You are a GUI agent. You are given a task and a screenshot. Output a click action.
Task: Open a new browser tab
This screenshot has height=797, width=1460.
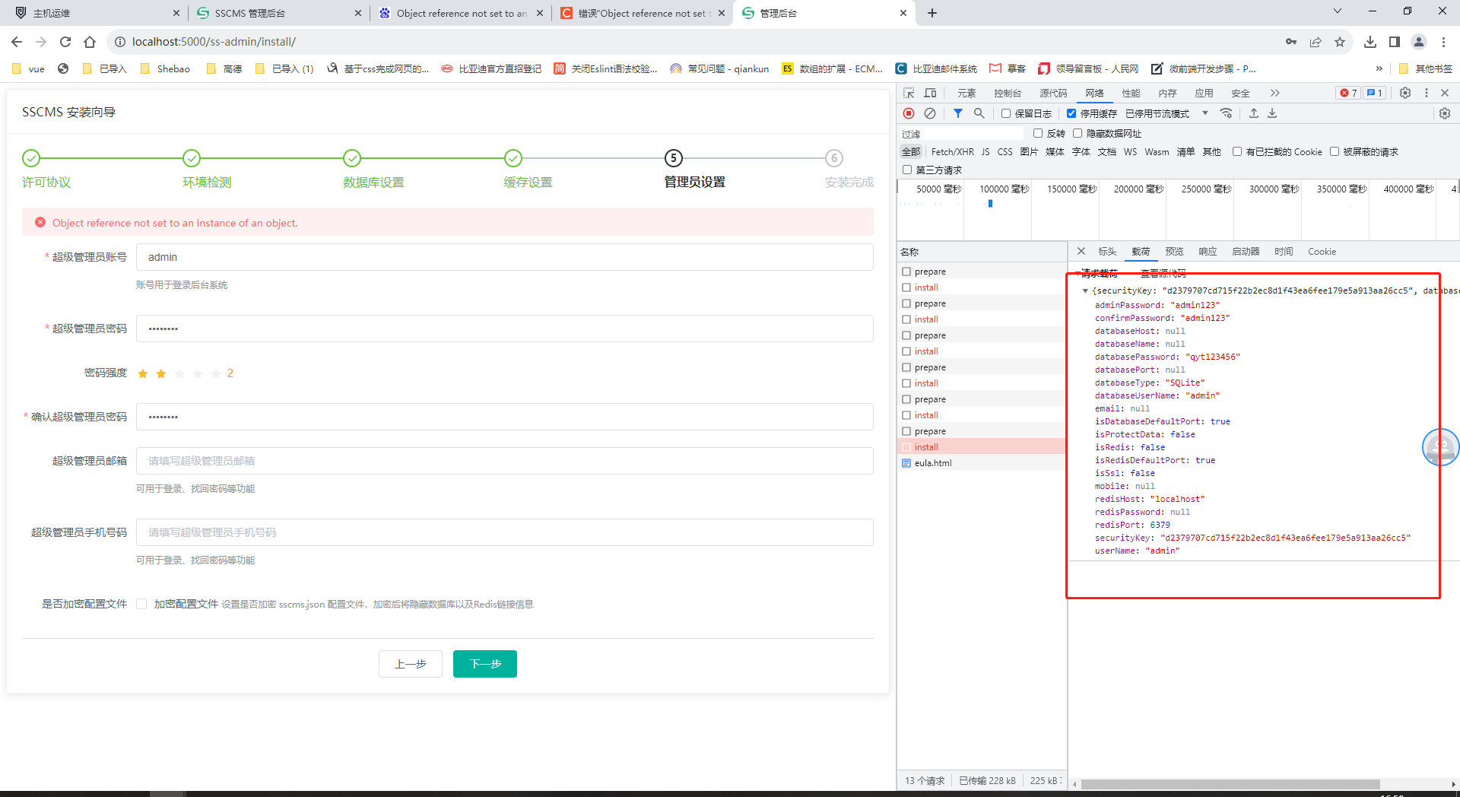(932, 13)
